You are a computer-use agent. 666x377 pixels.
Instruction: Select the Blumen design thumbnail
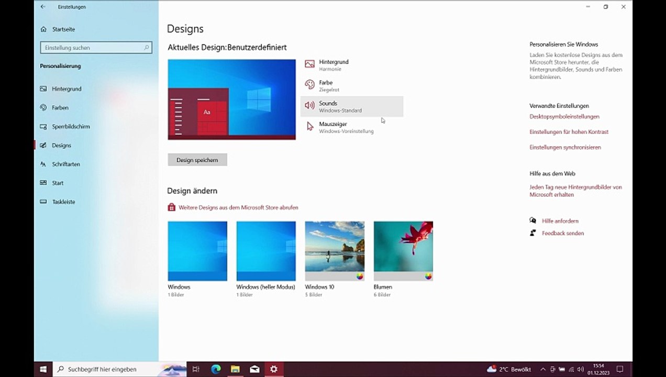(x=403, y=251)
